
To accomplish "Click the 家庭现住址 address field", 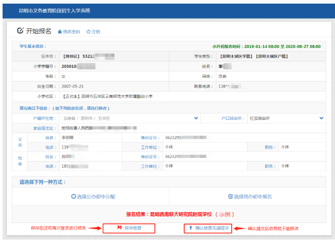I will pyautogui.click(x=193, y=128).
